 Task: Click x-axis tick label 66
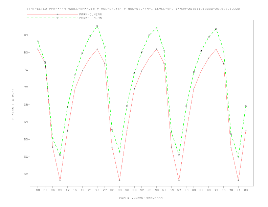tap(201, 190)
